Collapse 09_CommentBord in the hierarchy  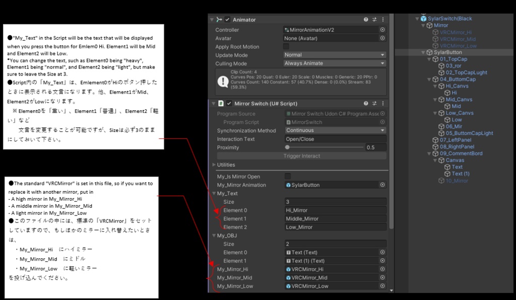point(429,154)
